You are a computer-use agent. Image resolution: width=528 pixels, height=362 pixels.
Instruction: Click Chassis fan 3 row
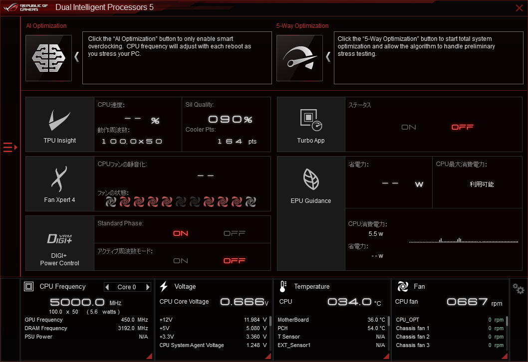[x=450, y=345]
